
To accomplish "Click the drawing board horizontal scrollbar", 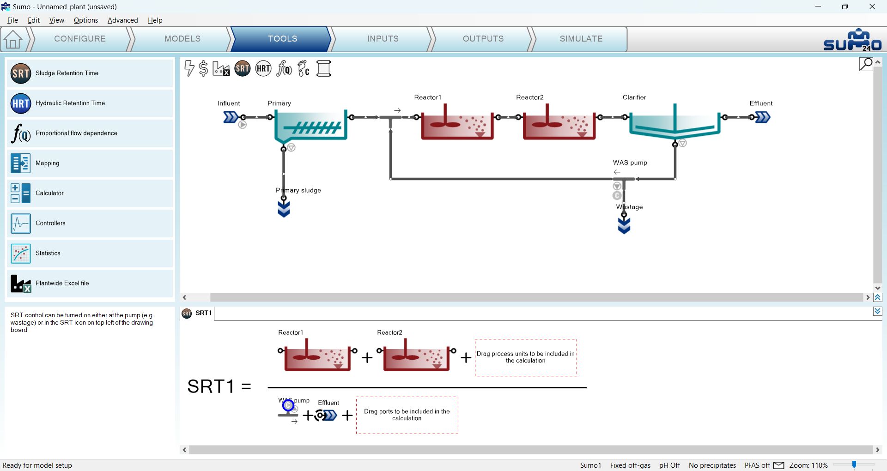I will coord(536,298).
